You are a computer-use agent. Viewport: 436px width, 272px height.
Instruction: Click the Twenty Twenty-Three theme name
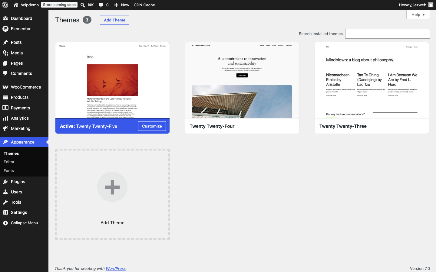pyautogui.click(x=343, y=126)
